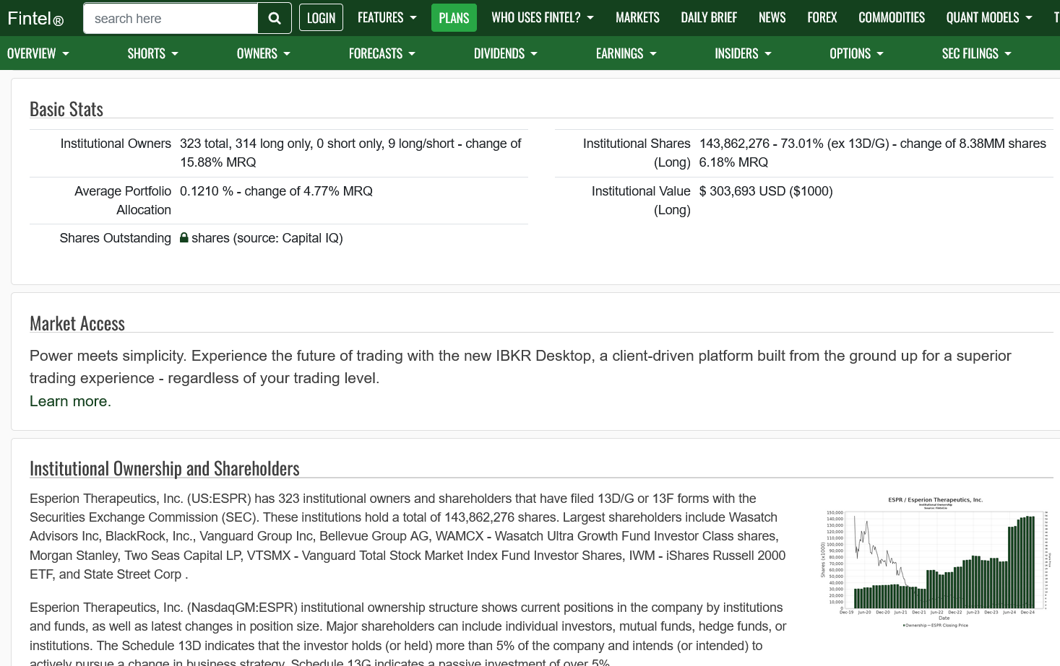Select the 143,862,276 institutional shares value
Viewport: 1060px width, 666px height.
point(734,144)
